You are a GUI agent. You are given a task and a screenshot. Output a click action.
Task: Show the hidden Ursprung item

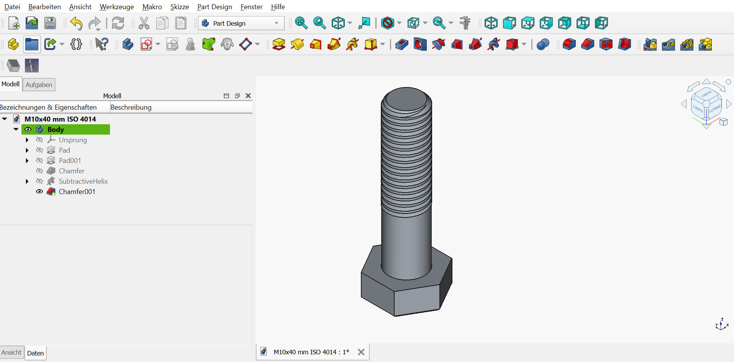pos(39,140)
